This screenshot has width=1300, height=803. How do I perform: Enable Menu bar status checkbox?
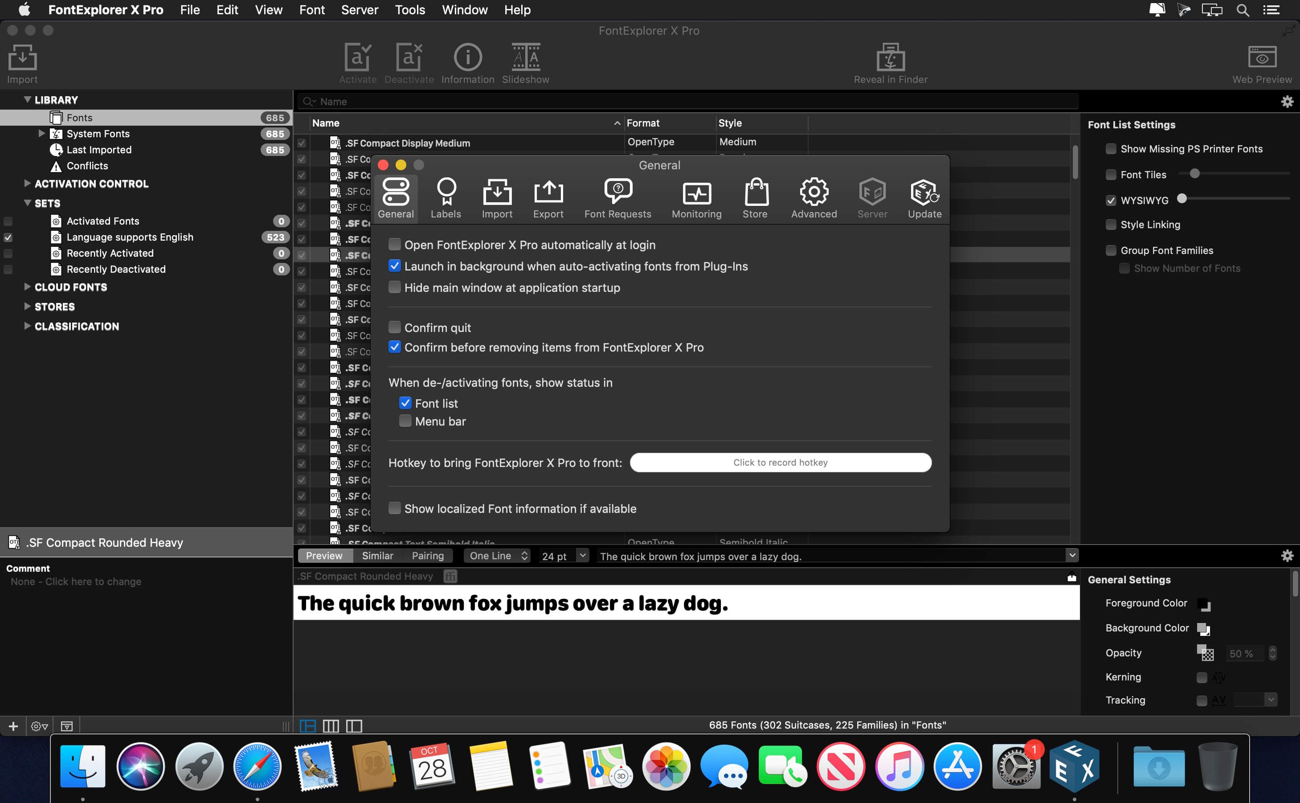(x=405, y=421)
